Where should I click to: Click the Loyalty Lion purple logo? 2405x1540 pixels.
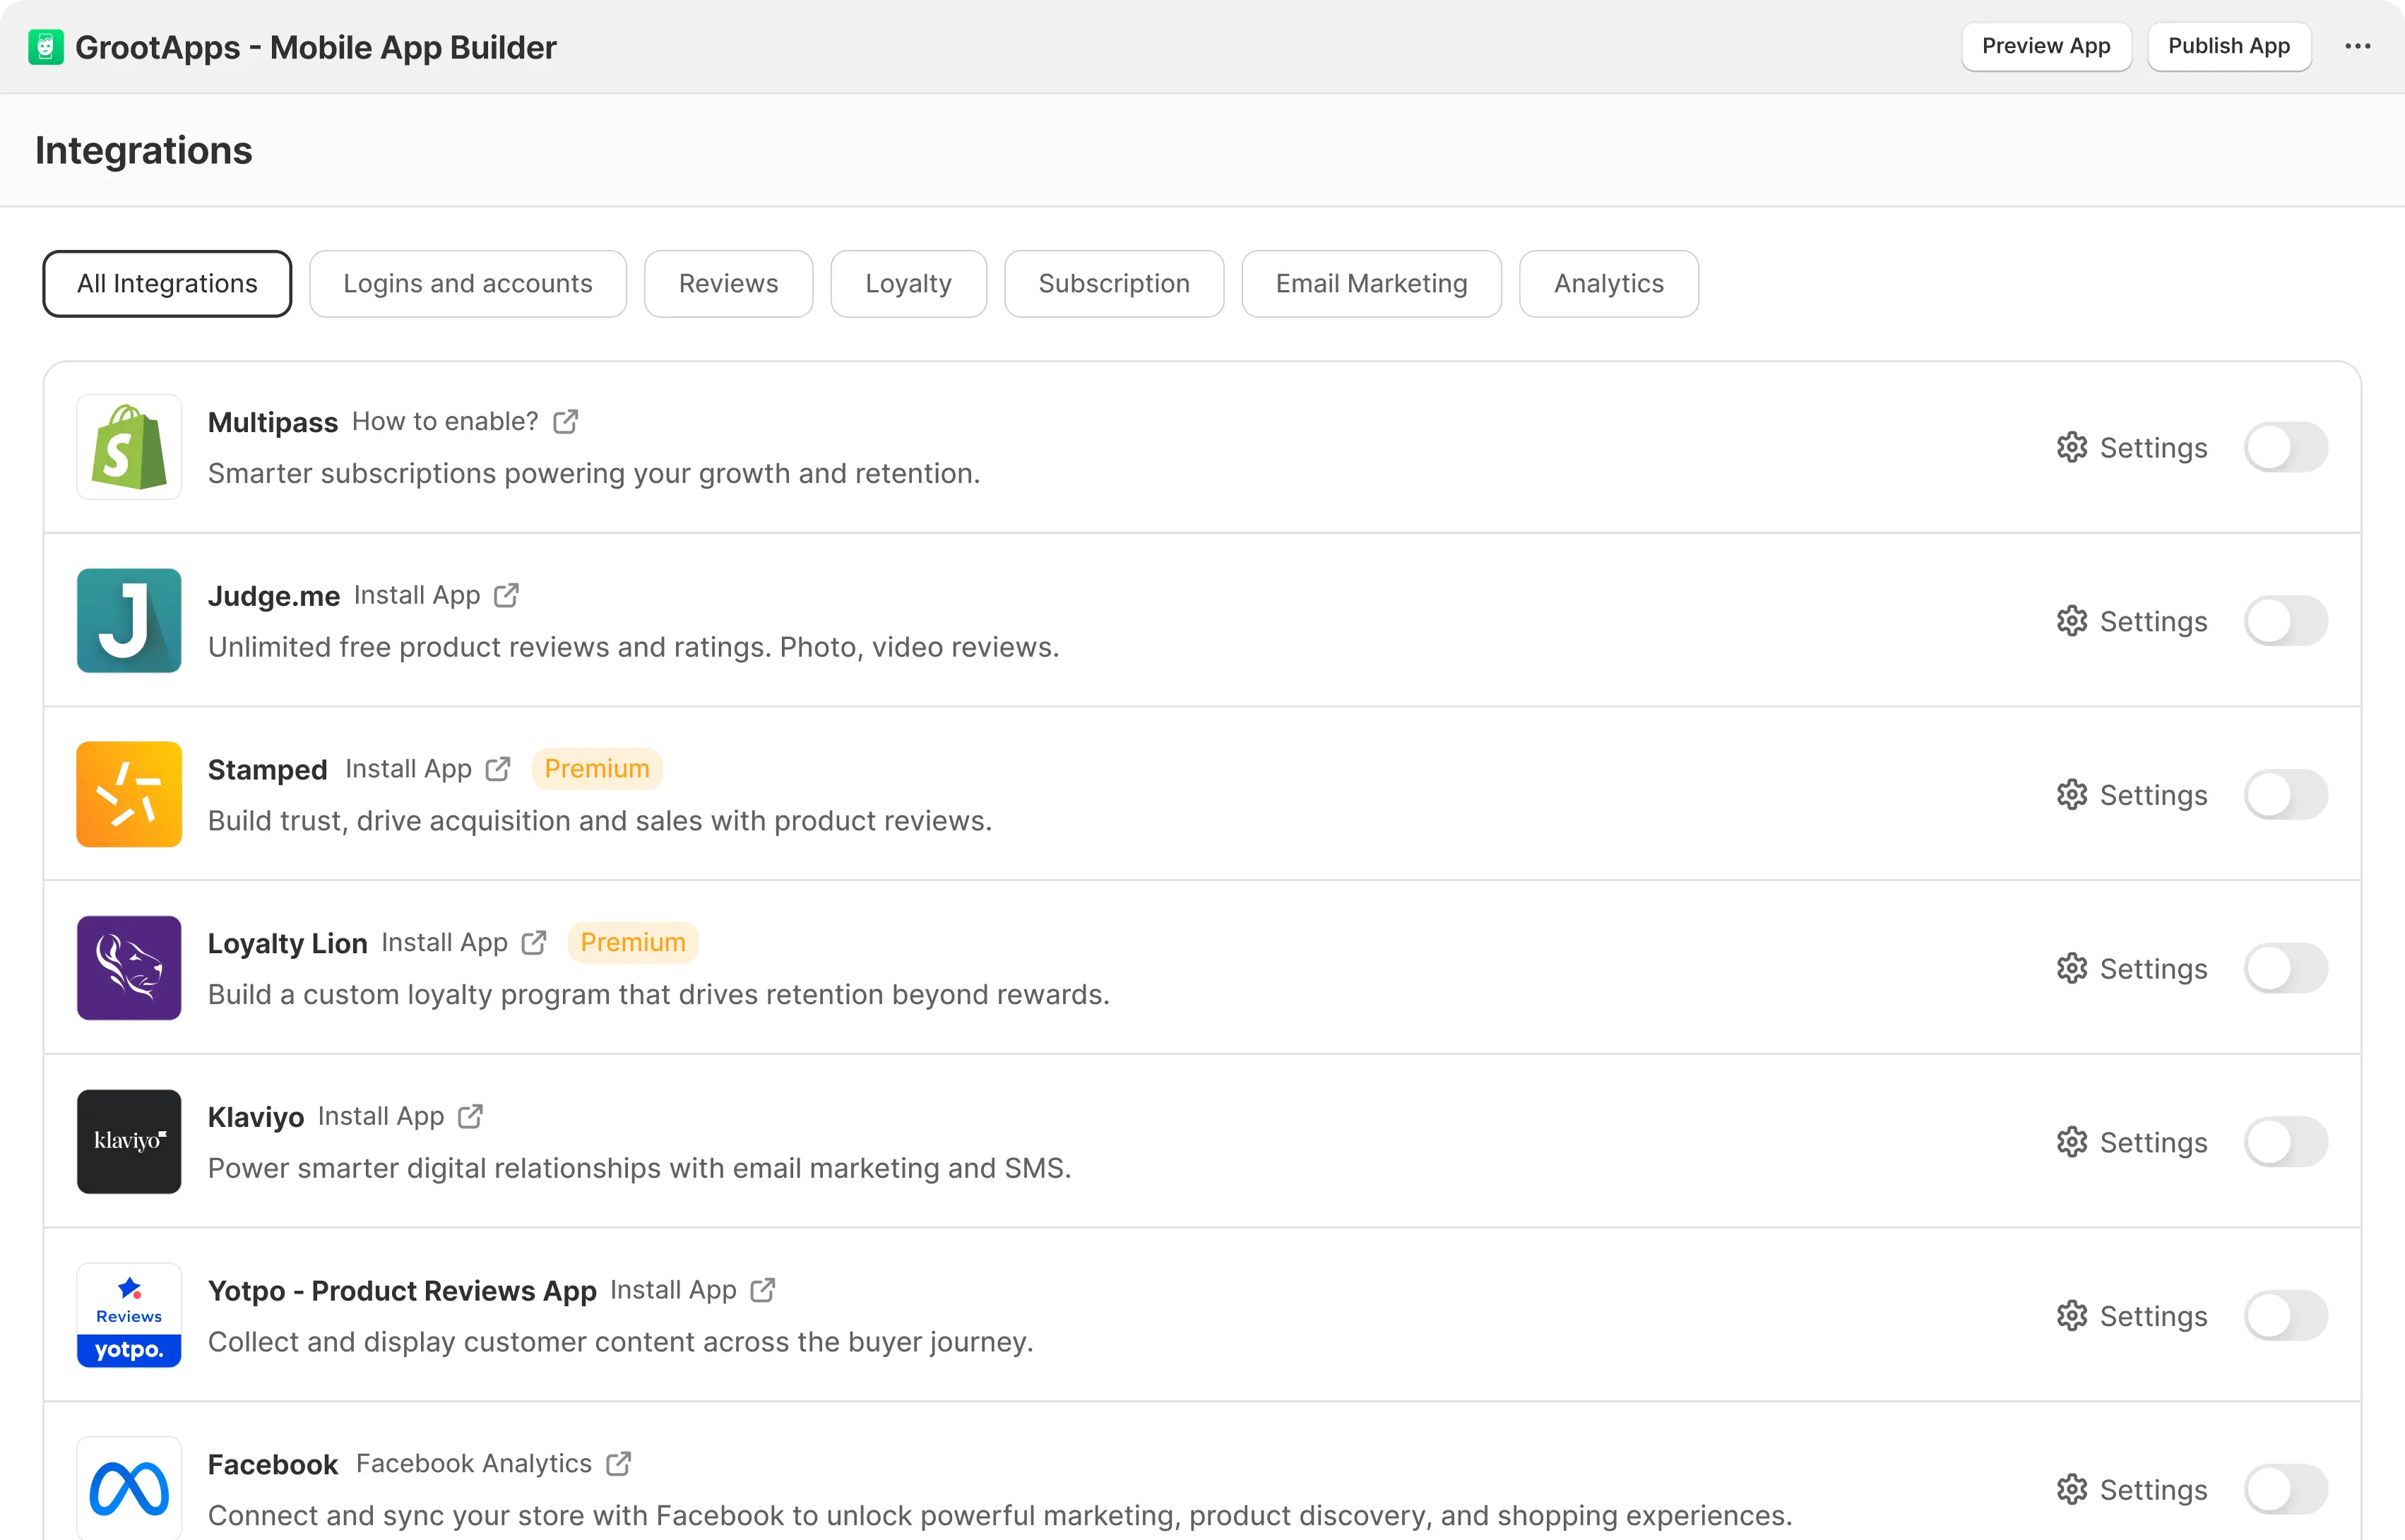point(129,967)
